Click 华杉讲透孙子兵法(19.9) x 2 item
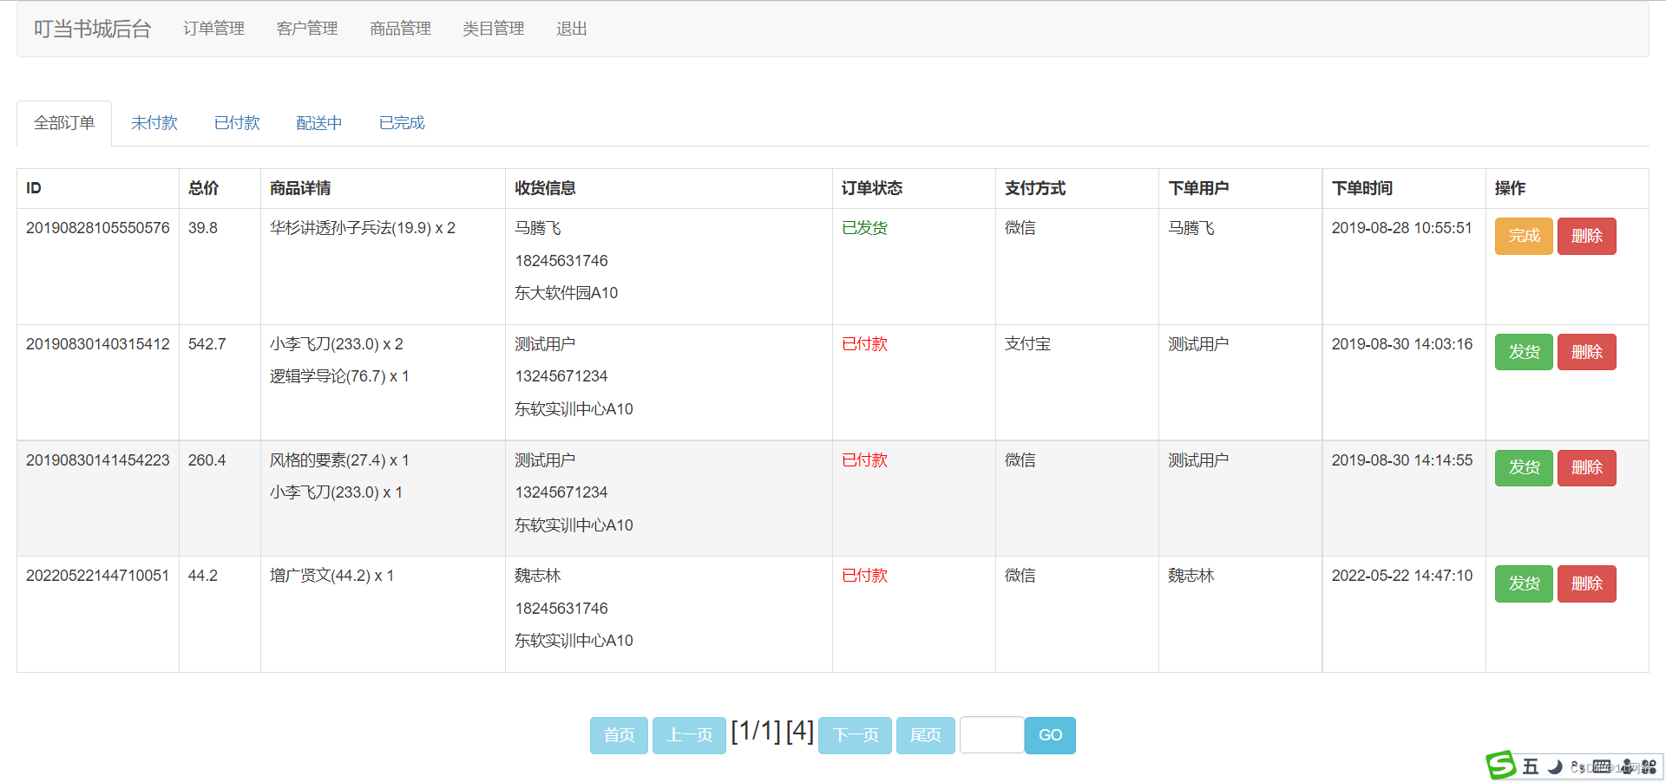 pos(363,228)
